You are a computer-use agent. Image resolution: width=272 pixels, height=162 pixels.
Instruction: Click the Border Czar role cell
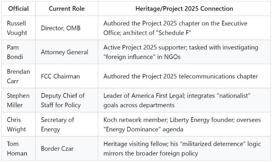[x=57, y=149]
